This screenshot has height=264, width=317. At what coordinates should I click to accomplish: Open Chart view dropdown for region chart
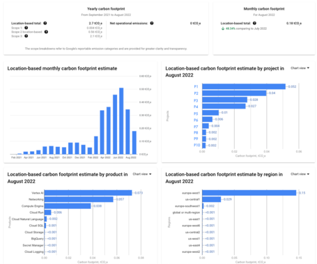tap(300, 174)
